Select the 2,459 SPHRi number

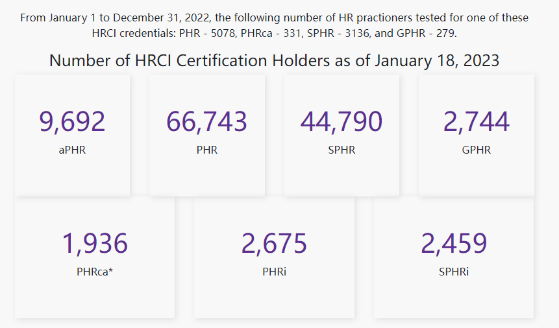tap(454, 243)
